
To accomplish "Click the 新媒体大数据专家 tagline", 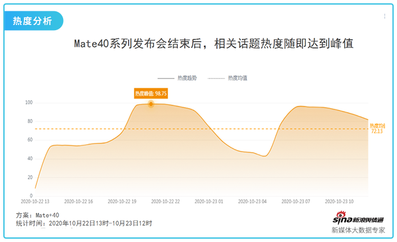I will click(x=358, y=230).
